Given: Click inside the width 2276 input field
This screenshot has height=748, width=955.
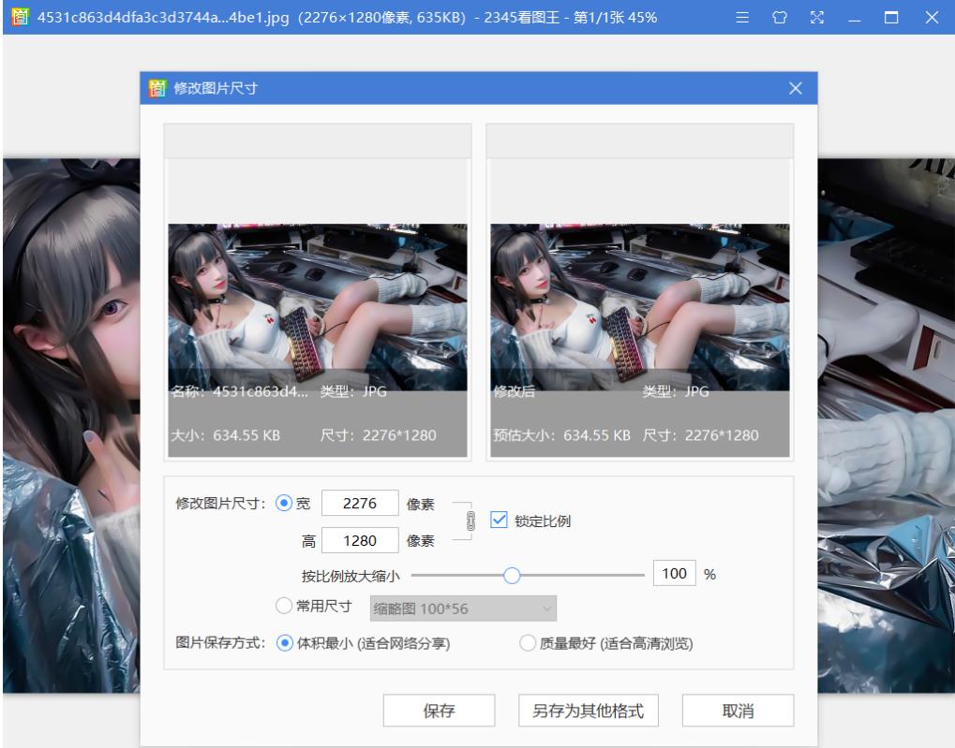Looking at the screenshot, I should 360,503.
